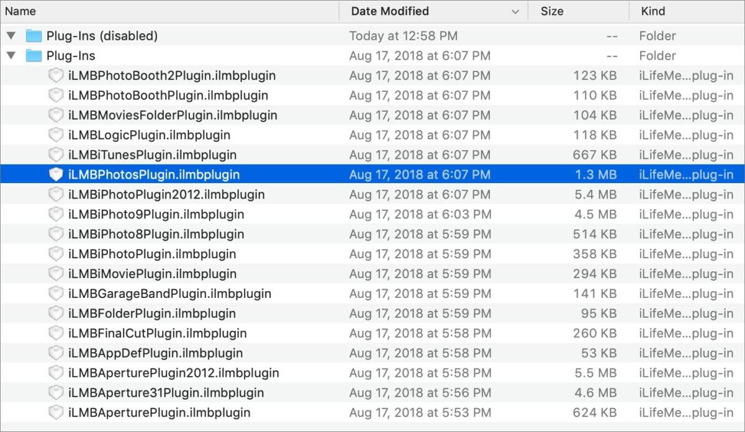
Task: Click the 95 KB size value
Action: point(599,313)
